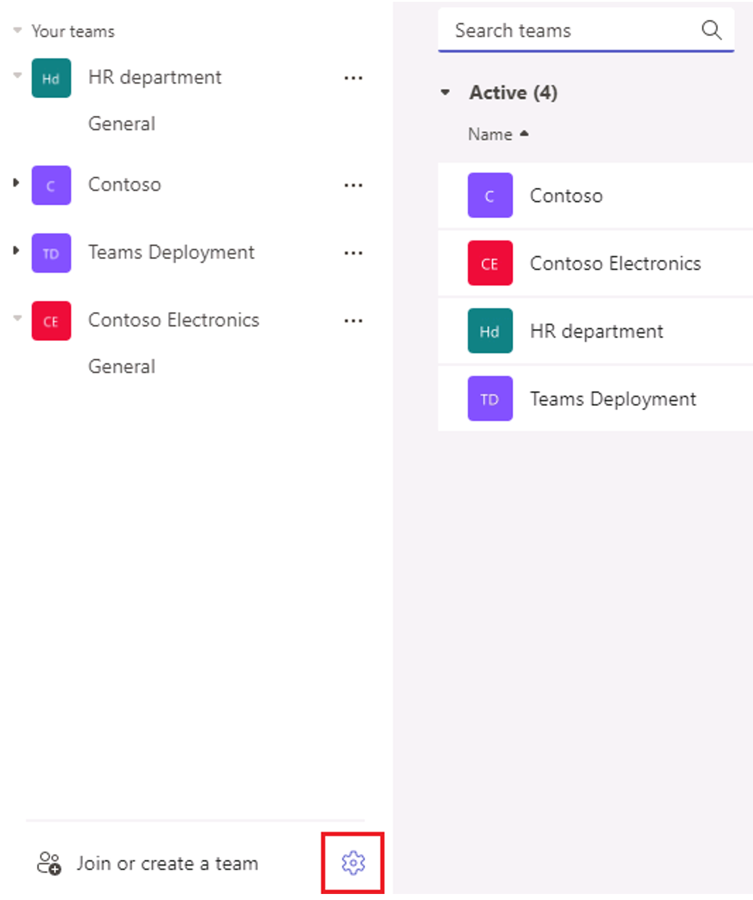Collapse the HR department team
The width and height of the screenshot is (753, 900).
point(17,75)
